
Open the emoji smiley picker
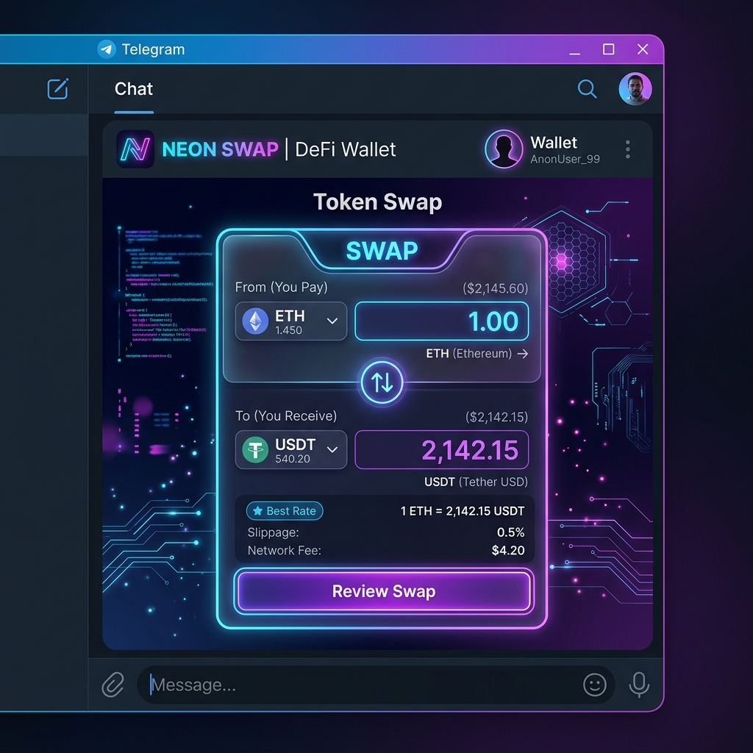click(594, 685)
